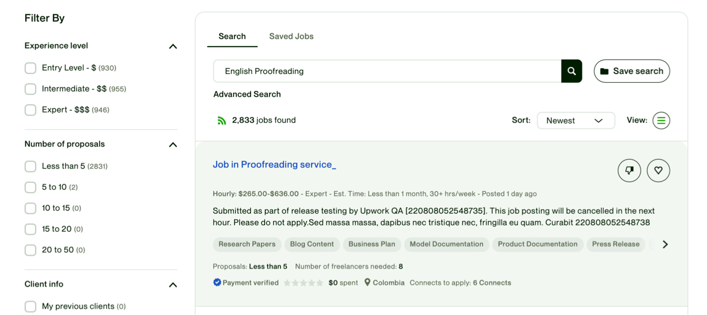Viewport: 707px width, 315px height.
Task: Switch to the Saved Jobs tab
Action: [291, 36]
